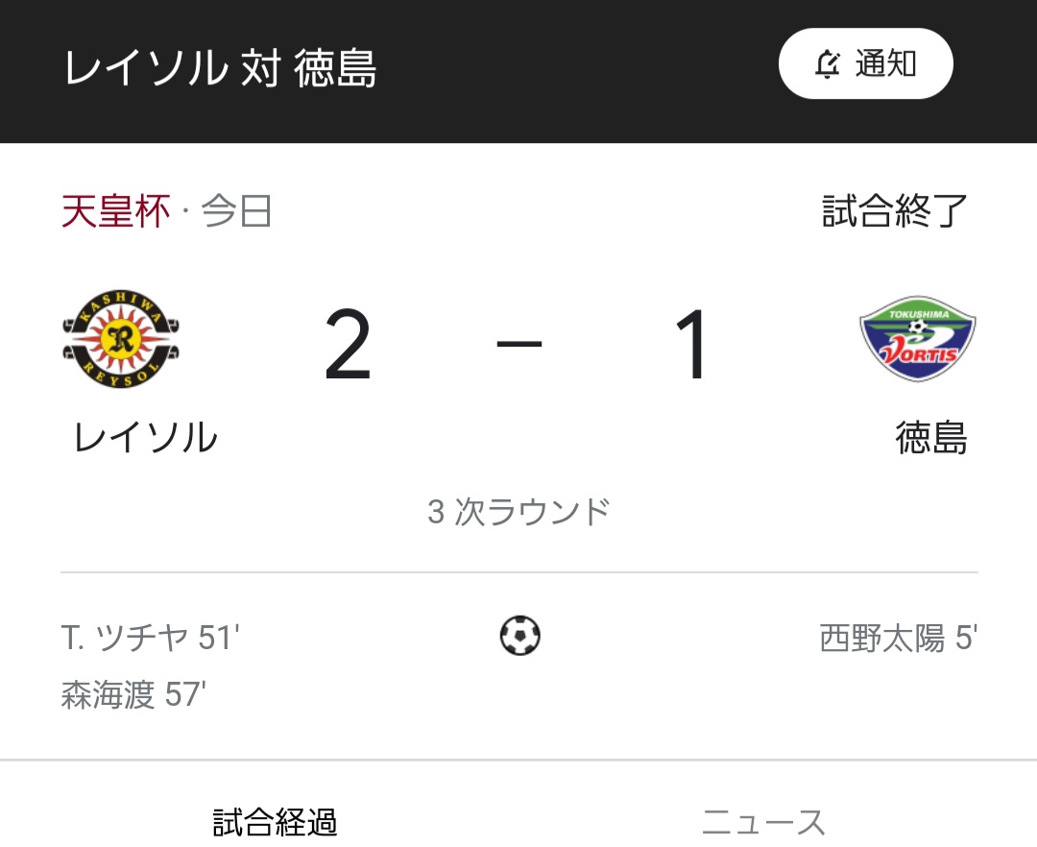This screenshot has height=847, width=1037.
Task: Click Tokushima's score number 1
Action: tap(691, 345)
